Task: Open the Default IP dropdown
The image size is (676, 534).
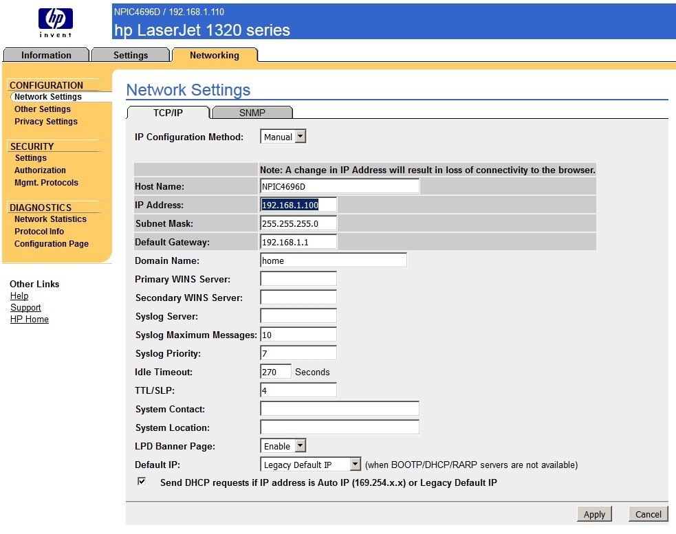Action: coord(311,465)
